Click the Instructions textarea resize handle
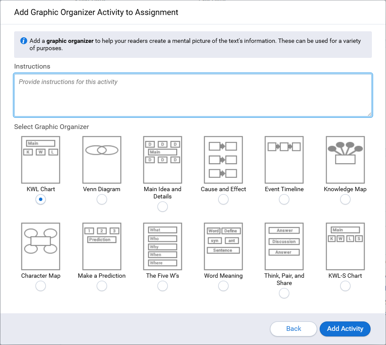 pyautogui.click(x=369, y=114)
